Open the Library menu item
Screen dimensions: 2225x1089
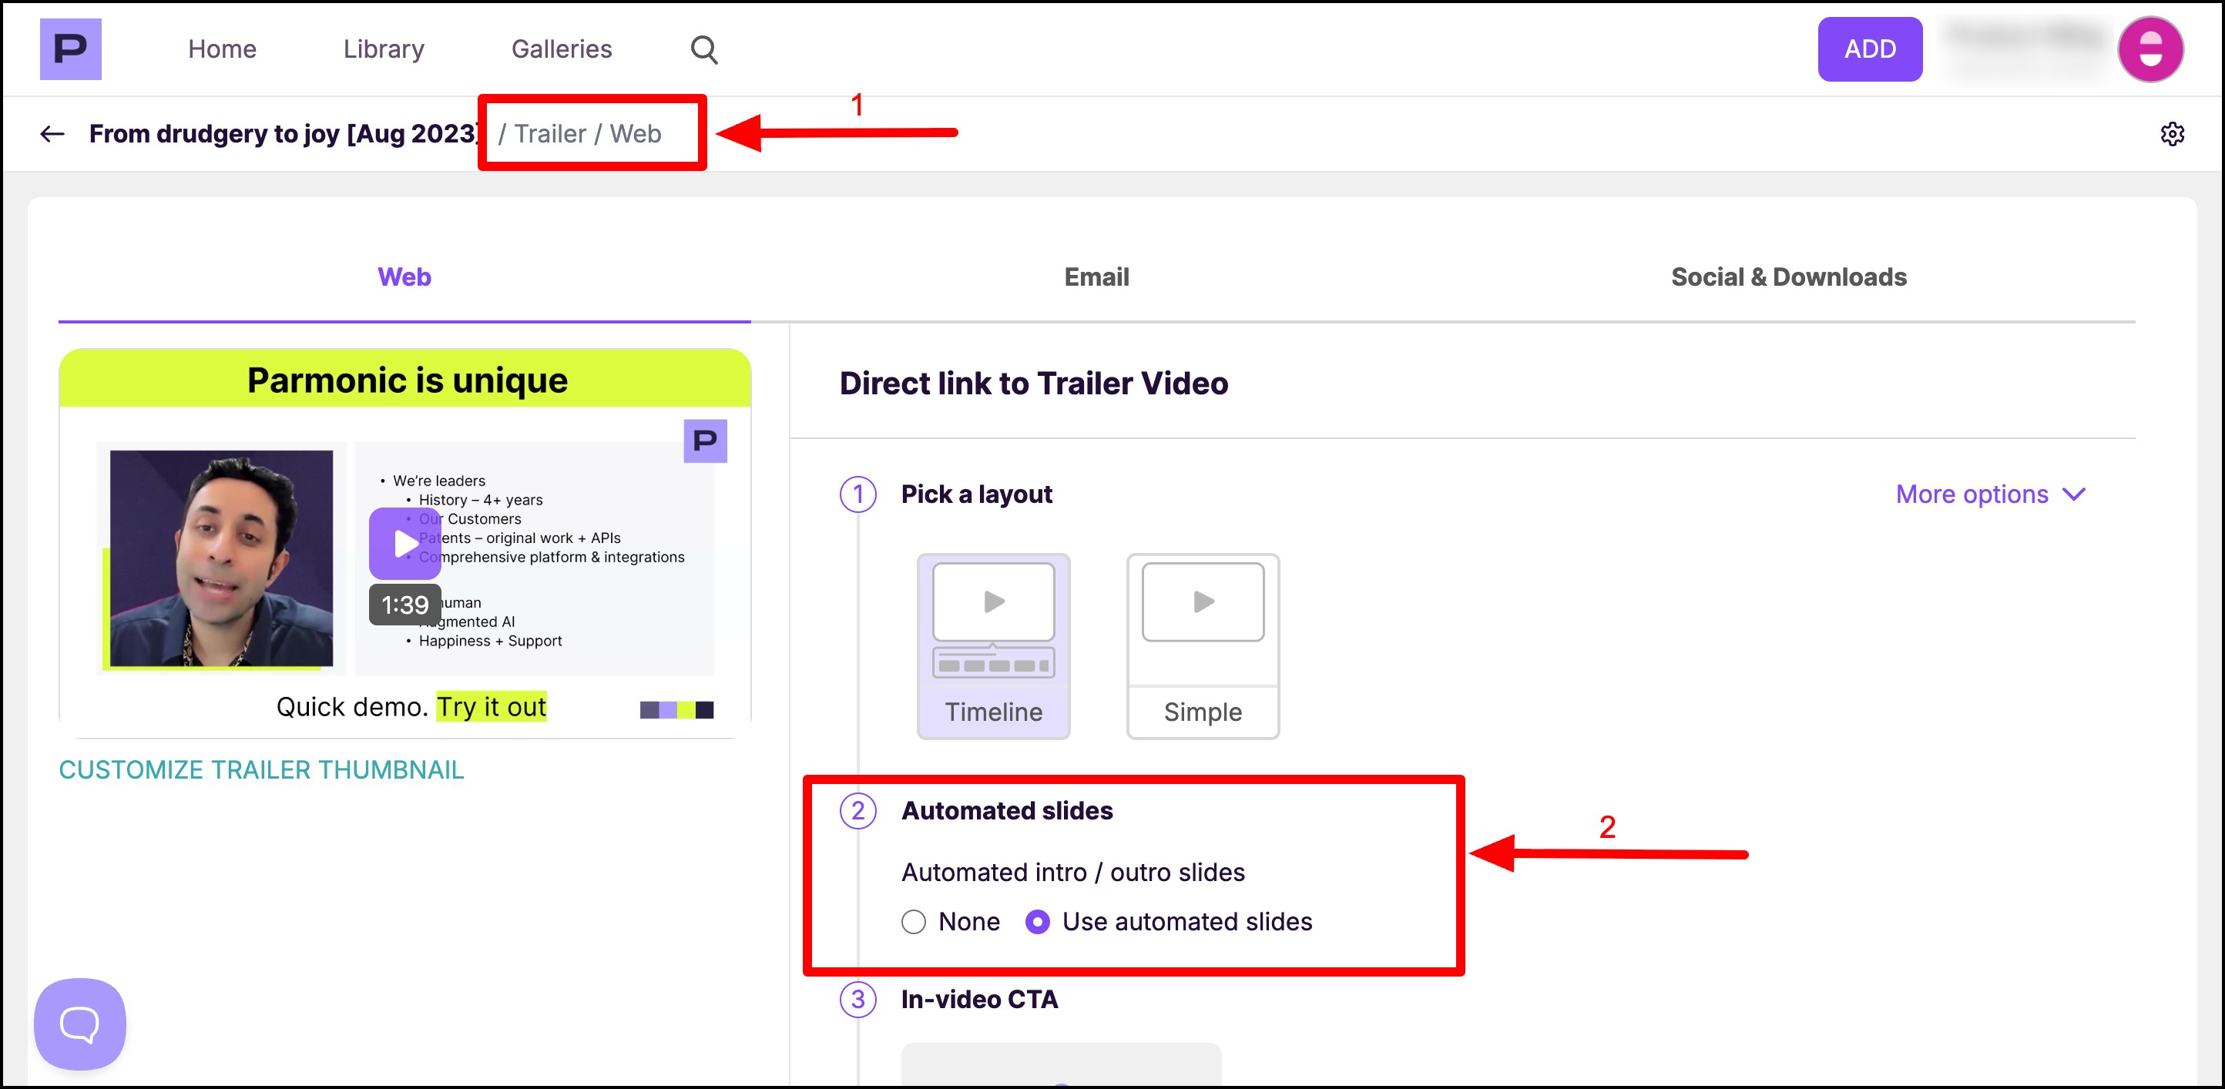pyautogui.click(x=384, y=49)
